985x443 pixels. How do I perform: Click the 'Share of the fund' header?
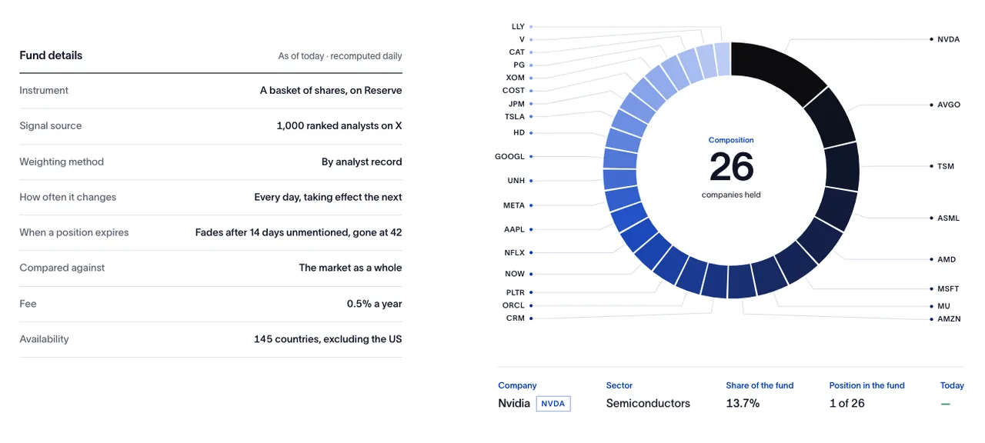point(760,385)
